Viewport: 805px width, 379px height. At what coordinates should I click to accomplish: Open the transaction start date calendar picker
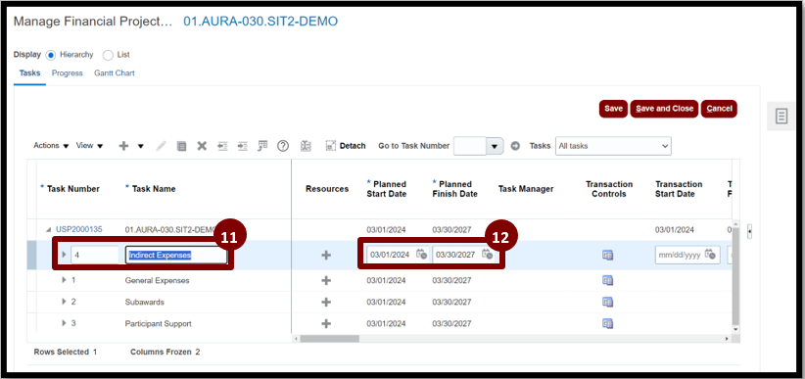(x=711, y=255)
